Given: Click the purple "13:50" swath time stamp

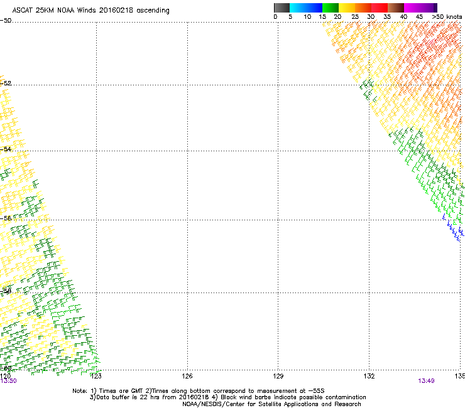Looking at the screenshot, I should coord(8,381).
